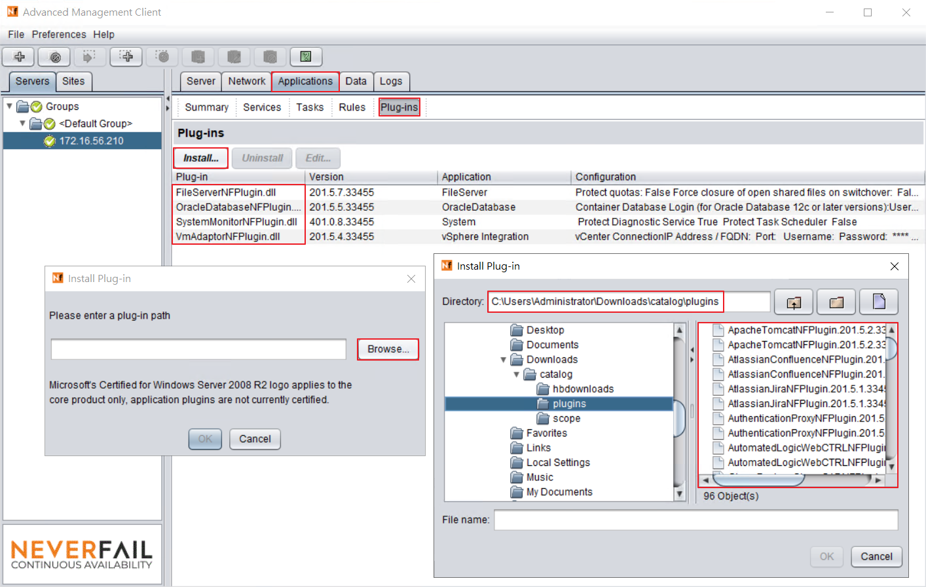
Task: Collapse the Default Group tree node
Action: [22, 123]
